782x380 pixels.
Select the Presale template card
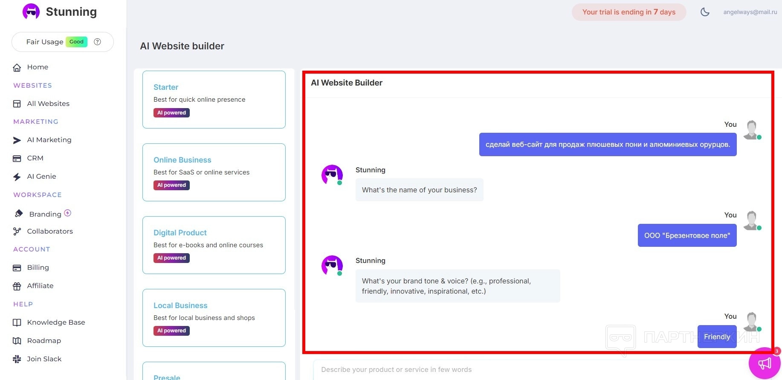[214, 371]
